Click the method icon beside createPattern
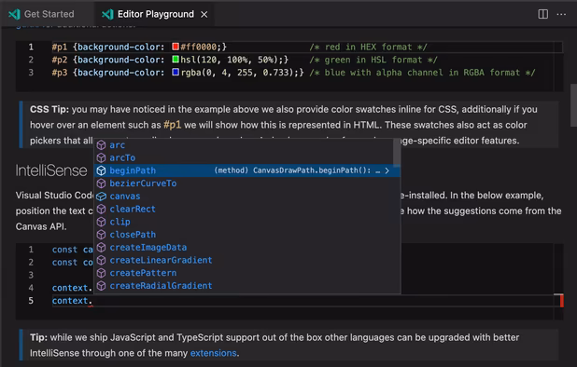 [101, 273]
